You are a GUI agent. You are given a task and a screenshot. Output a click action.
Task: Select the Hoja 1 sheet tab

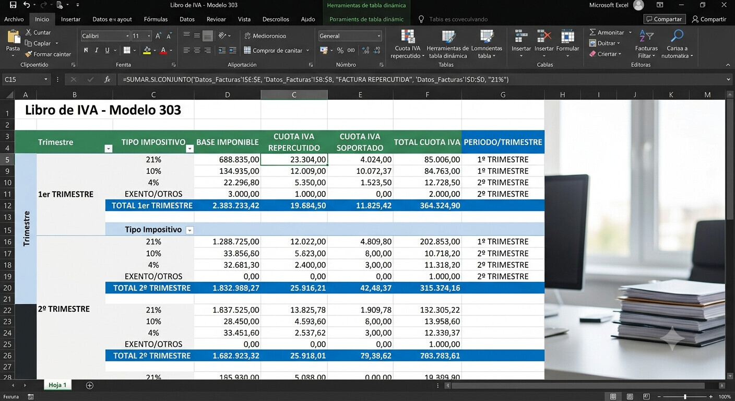tap(57, 385)
